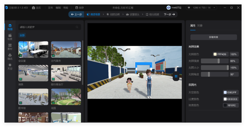Open the resolution 1280 X 733 dropdown
246x127 pixels.
[201, 8]
